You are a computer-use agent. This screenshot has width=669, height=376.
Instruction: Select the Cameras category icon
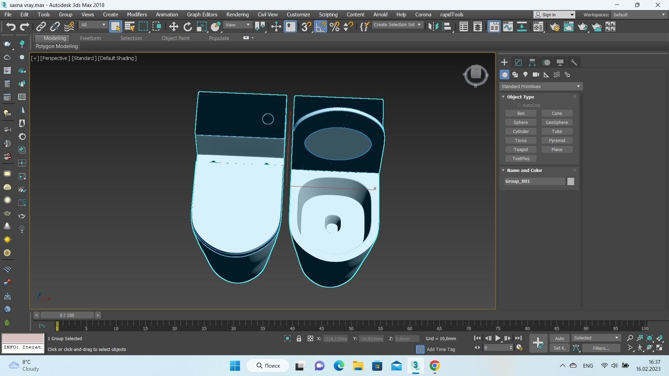coord(536,75)
